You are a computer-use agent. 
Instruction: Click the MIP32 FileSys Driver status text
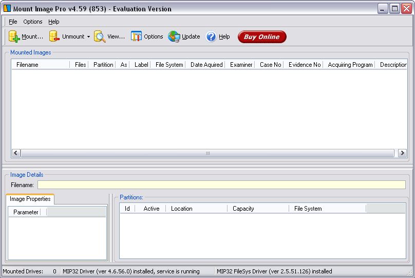(274, 271)
